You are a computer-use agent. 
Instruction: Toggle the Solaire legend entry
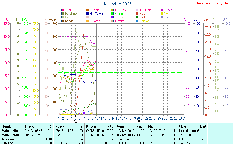[69, 21]
